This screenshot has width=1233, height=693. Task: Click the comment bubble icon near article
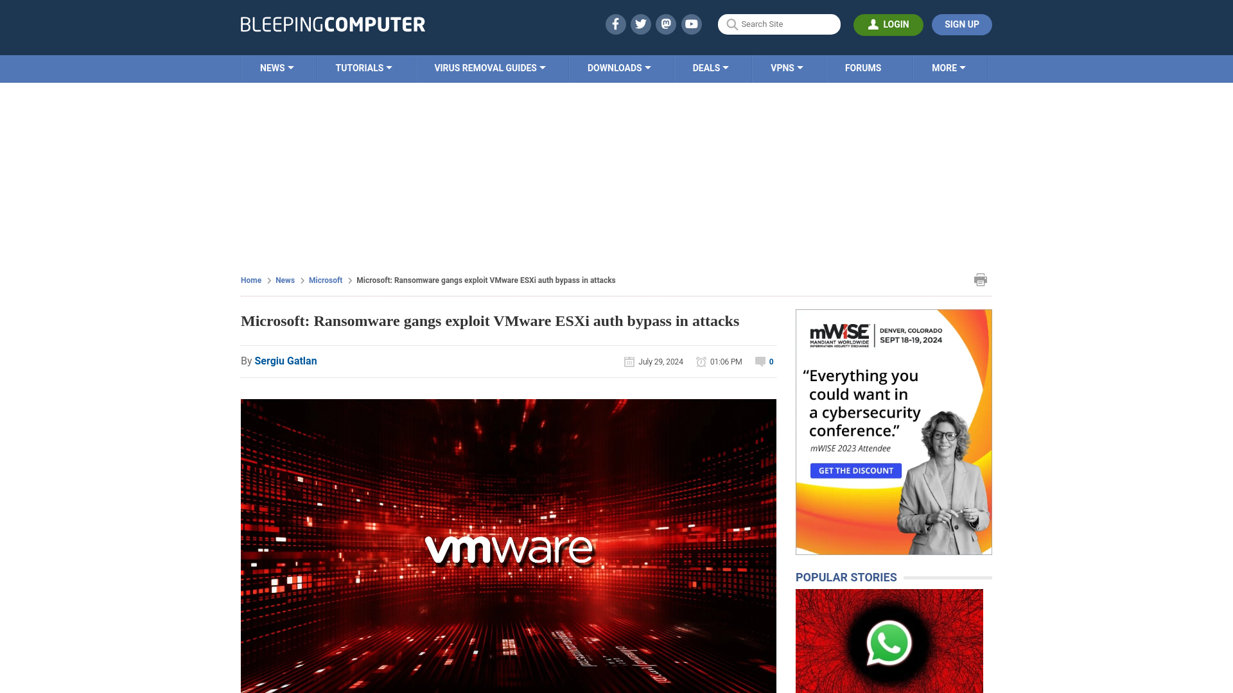pyautogui.click(x=760, y=361)
